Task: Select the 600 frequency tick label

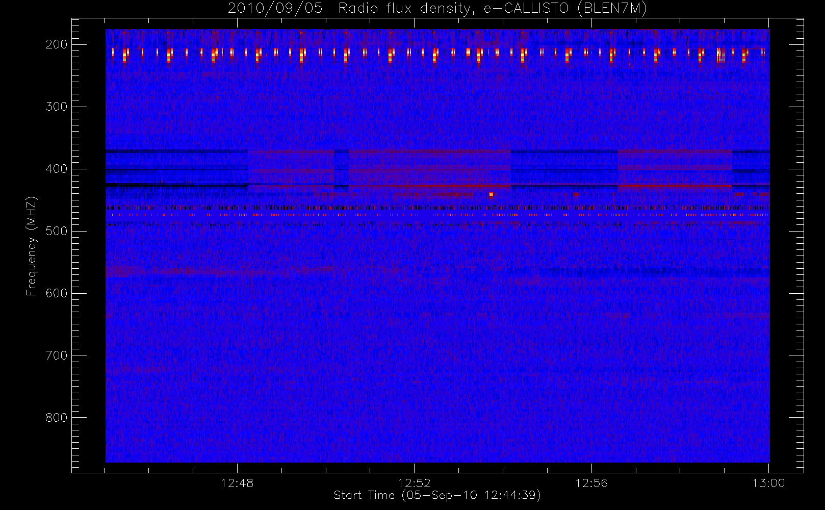Action: [56, 293]
